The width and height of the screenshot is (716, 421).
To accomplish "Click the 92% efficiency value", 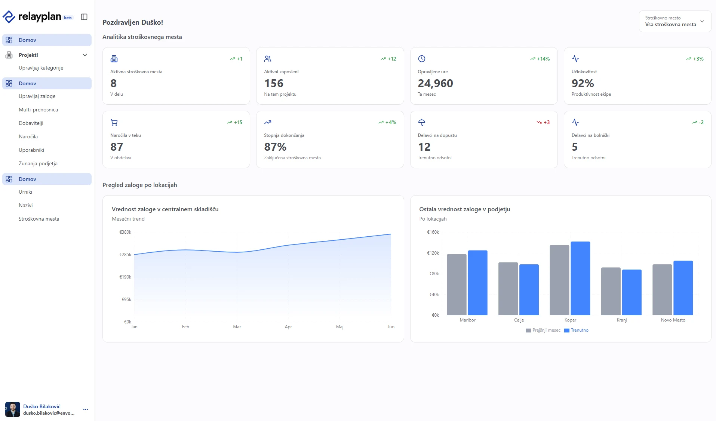I will point(583,83).
